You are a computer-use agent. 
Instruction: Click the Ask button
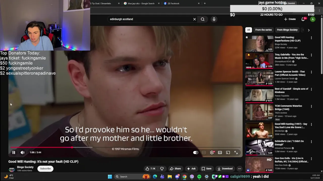click(x=191, y=169)
